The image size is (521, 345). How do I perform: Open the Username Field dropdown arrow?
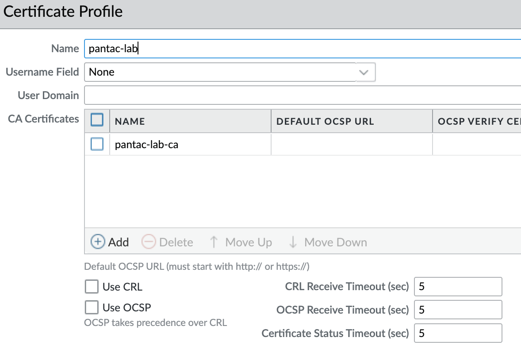pos(364,72)
